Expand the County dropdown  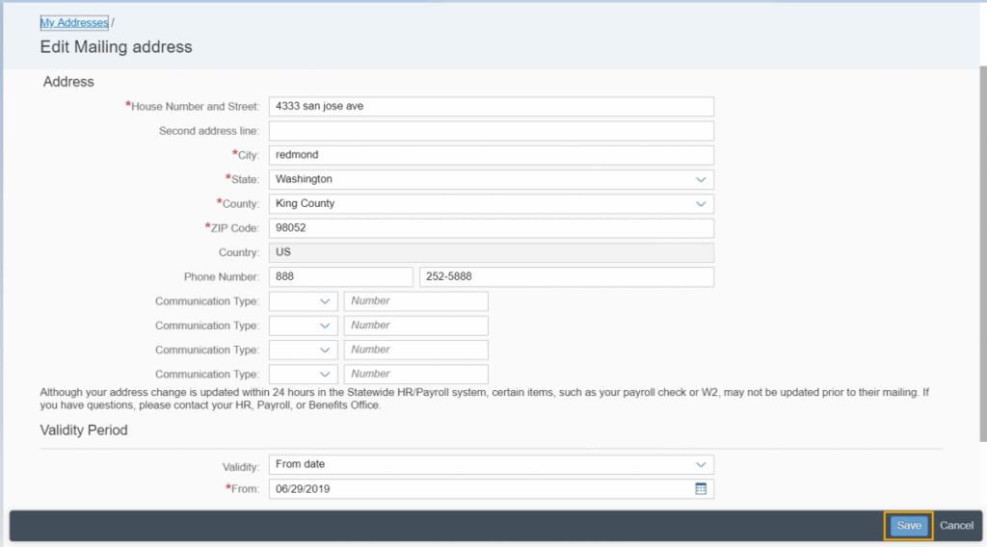(x=701, y=204)
